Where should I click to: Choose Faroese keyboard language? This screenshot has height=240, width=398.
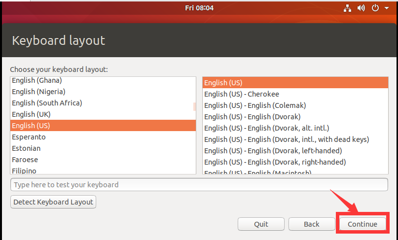pos(103,160)
